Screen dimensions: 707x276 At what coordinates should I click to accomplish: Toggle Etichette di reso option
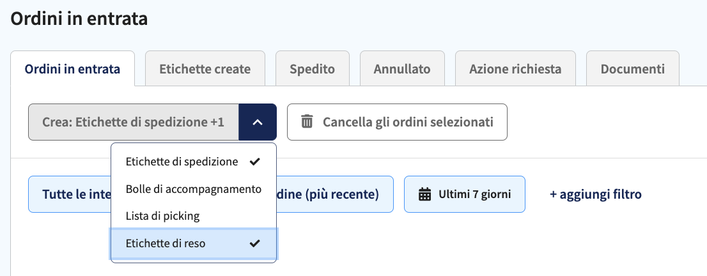[x=194, y=243]
